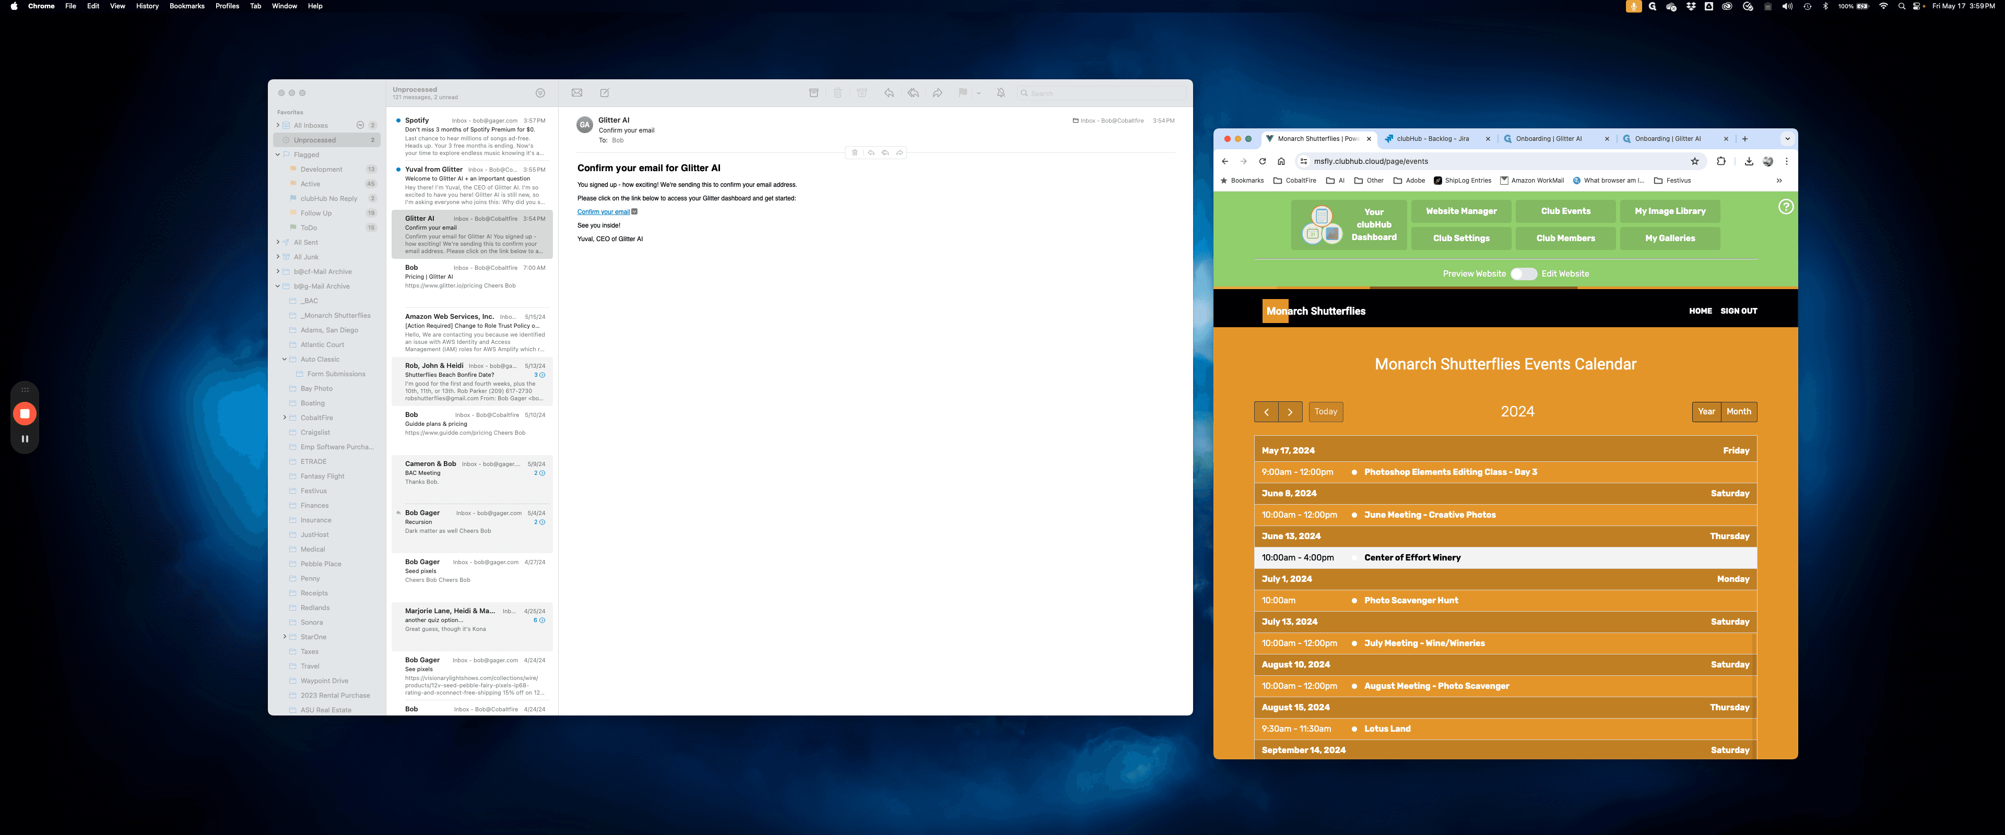Collapse the Flagged mailbox group
This screenshot has width=2005, height=835.
tap(278, 154)
